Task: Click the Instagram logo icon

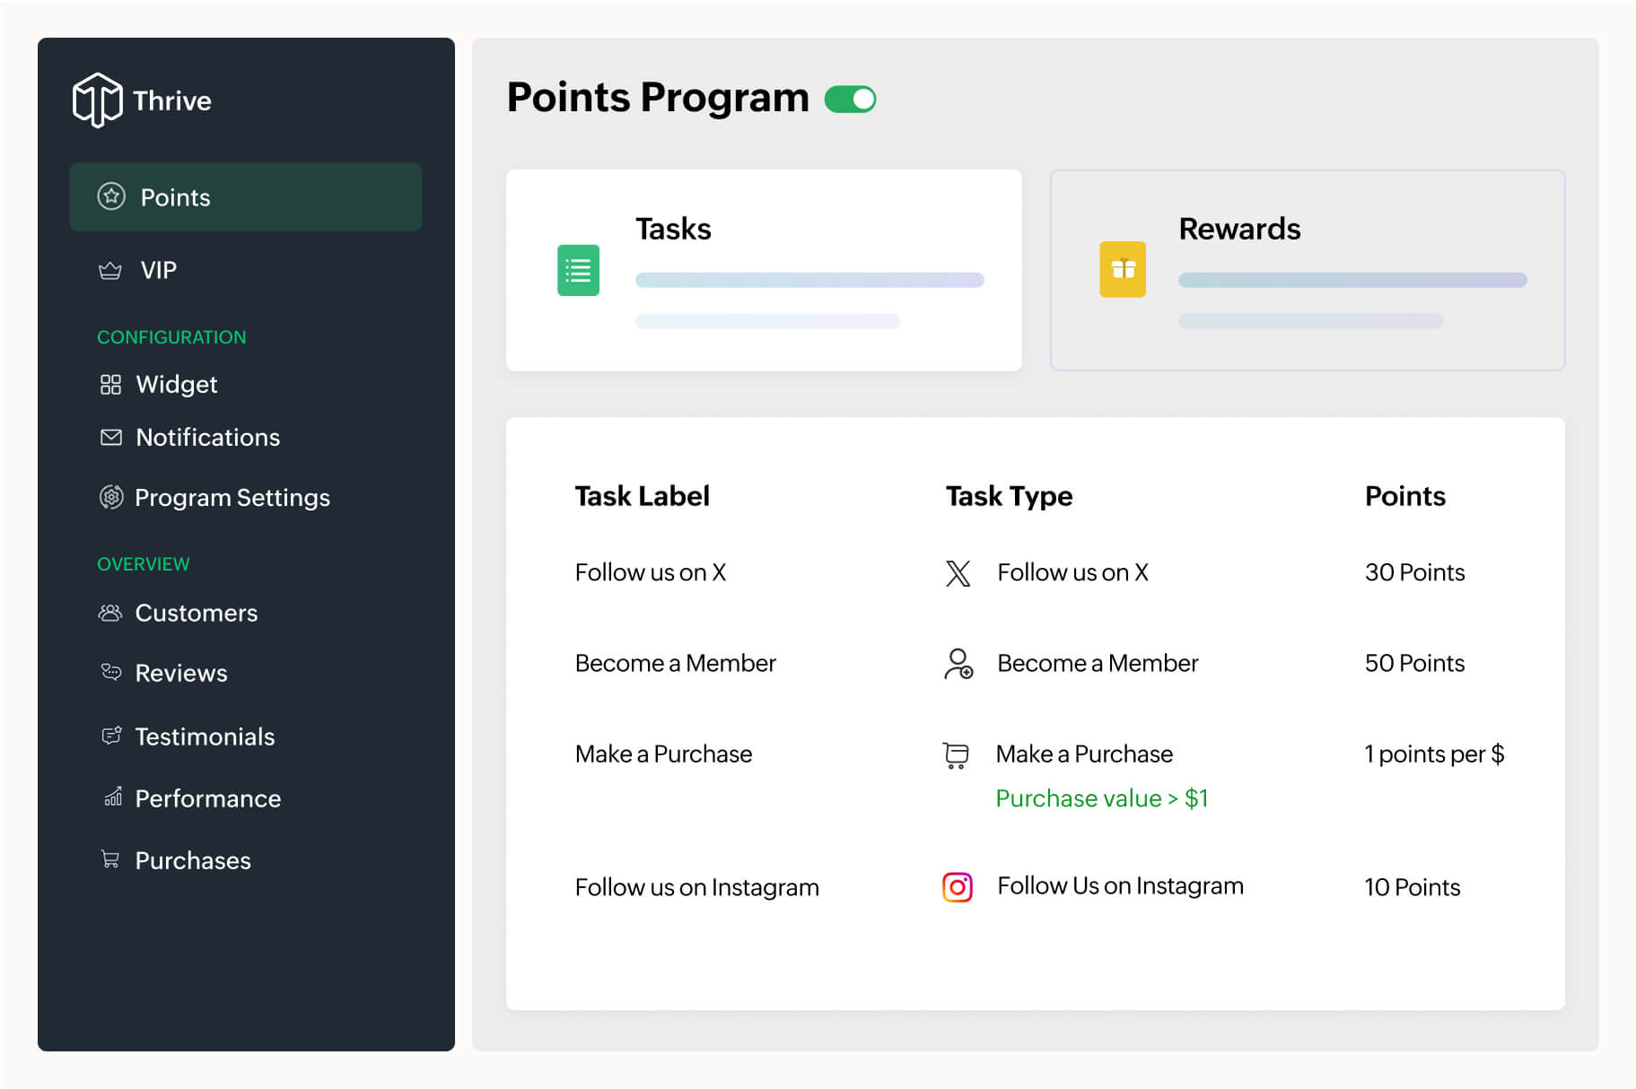Action: [x=958, y=887]
